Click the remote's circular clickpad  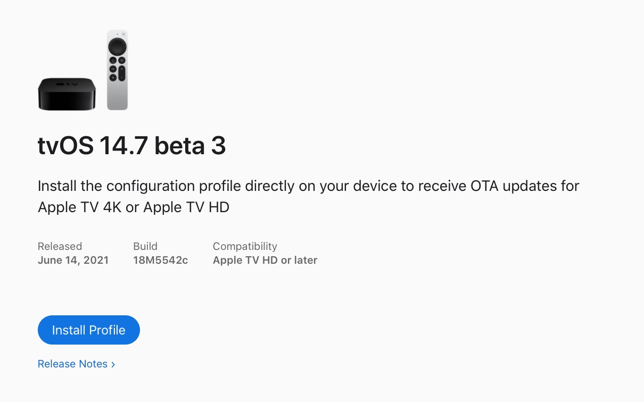pyautogui.click(x=117, y=46)
